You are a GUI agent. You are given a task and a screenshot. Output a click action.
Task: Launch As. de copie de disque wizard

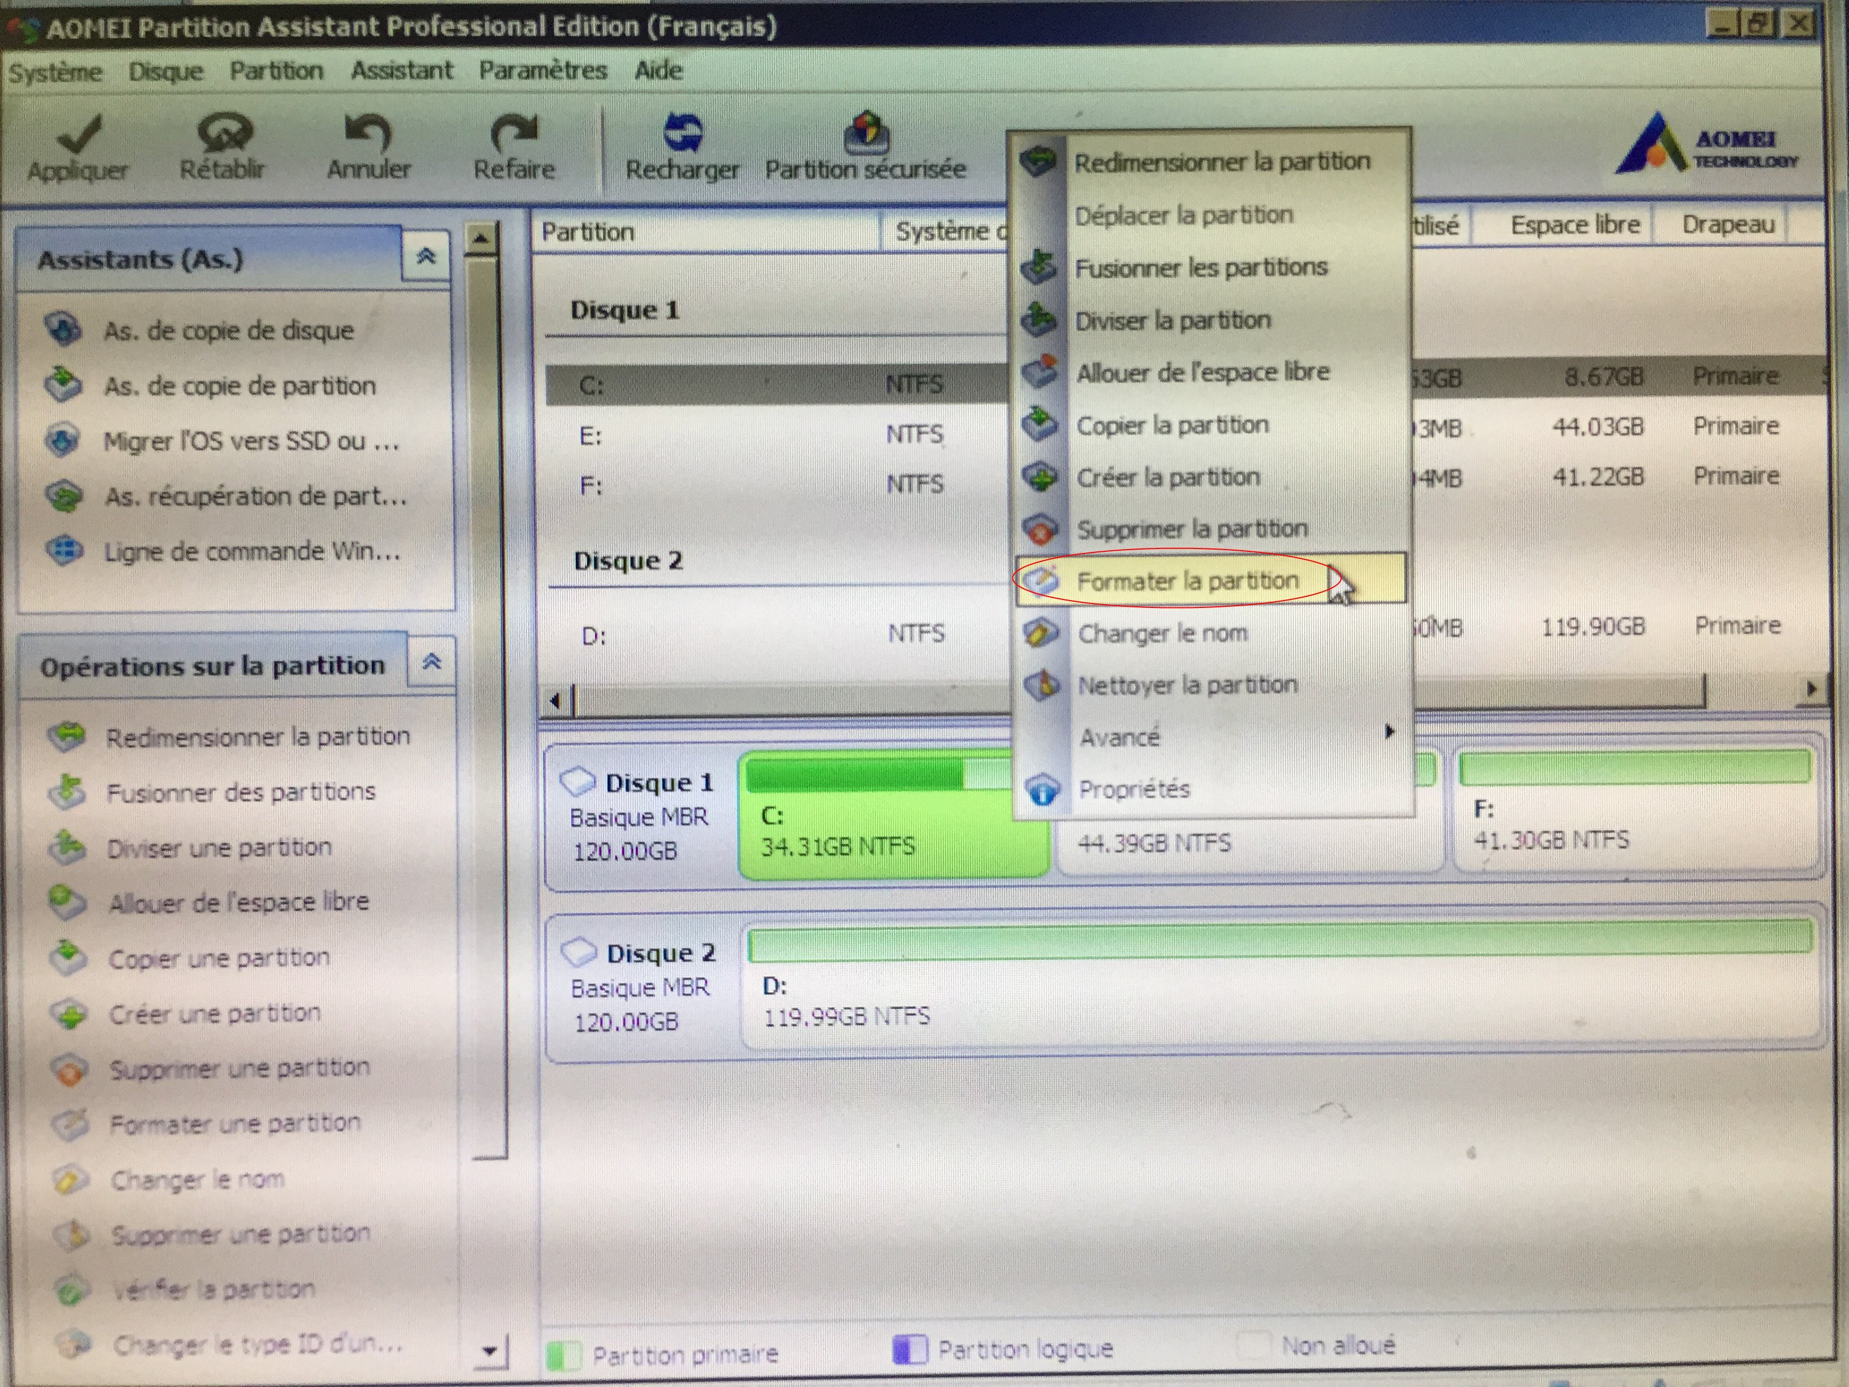coord(228,330)
